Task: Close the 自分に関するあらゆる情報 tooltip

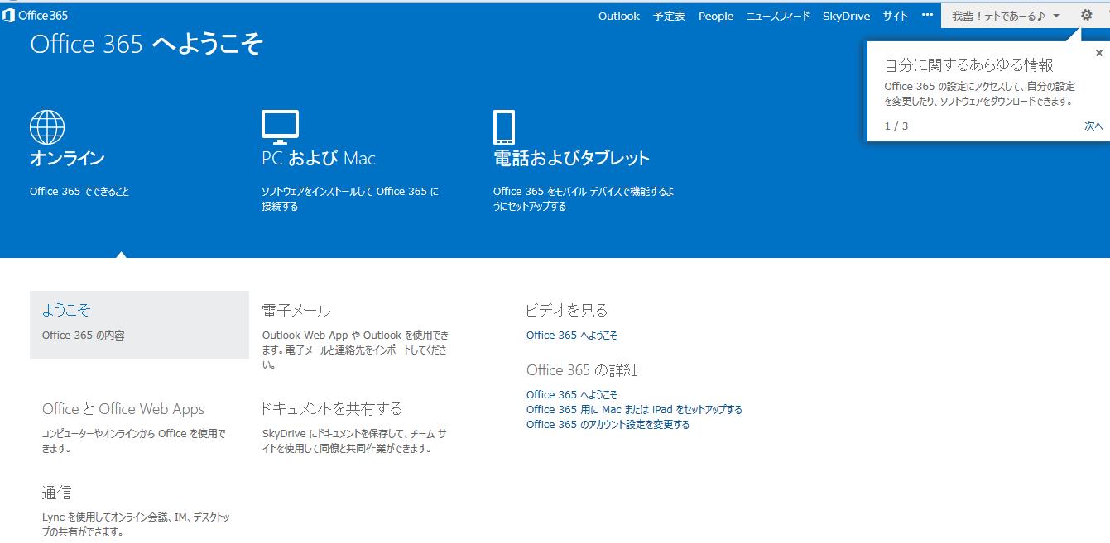Action: (1099, 53)
